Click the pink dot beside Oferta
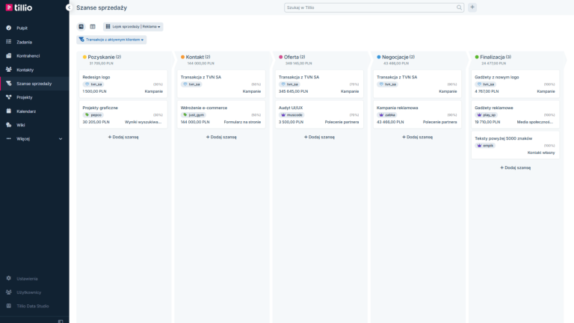Image resolution: width=574 pixels, height=323 pixels. coord(281,57)
